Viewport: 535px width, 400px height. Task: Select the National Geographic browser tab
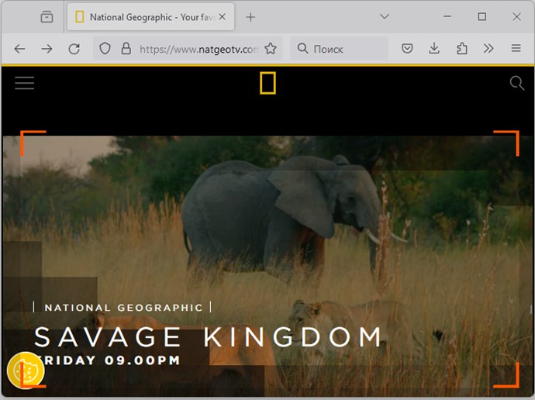pyautogui.click(x=150, y=17)
